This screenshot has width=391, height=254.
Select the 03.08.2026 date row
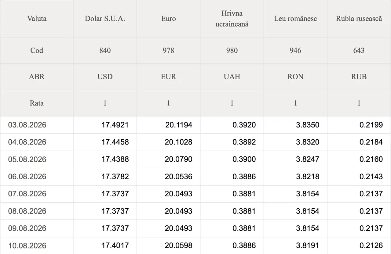(195, 125)
